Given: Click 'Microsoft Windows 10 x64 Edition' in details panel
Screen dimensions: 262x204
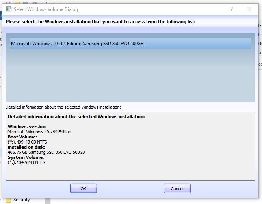Looking at the screenshot, I should click(39, 132).
